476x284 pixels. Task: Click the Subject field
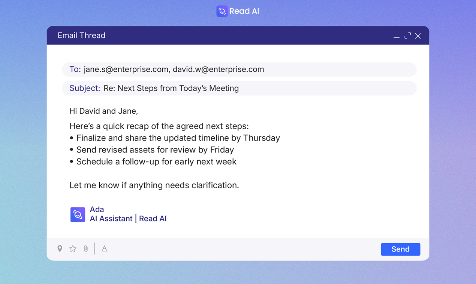(x=239, y=88)
